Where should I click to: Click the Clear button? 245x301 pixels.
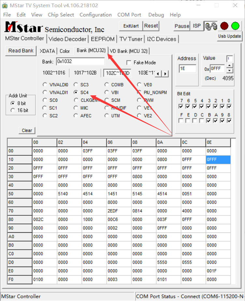pos(27,131)
